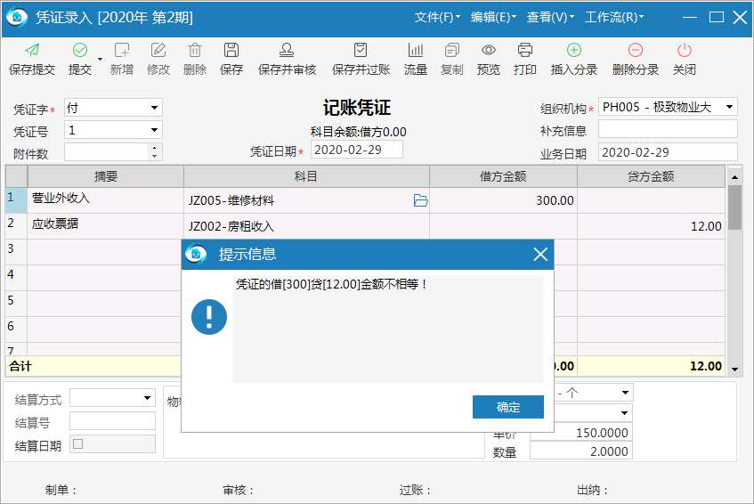Close the 提示信息 dialog with X
The width and height of the screenshot is (754, 504).
click(x=540, y=255)
